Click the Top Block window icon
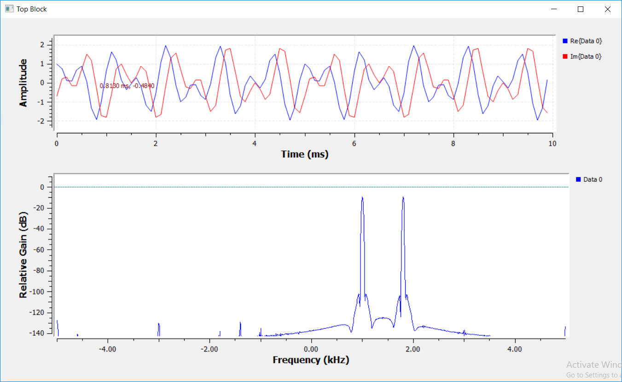The width and height of the screenshot is (622, 382). click(9, 9)
